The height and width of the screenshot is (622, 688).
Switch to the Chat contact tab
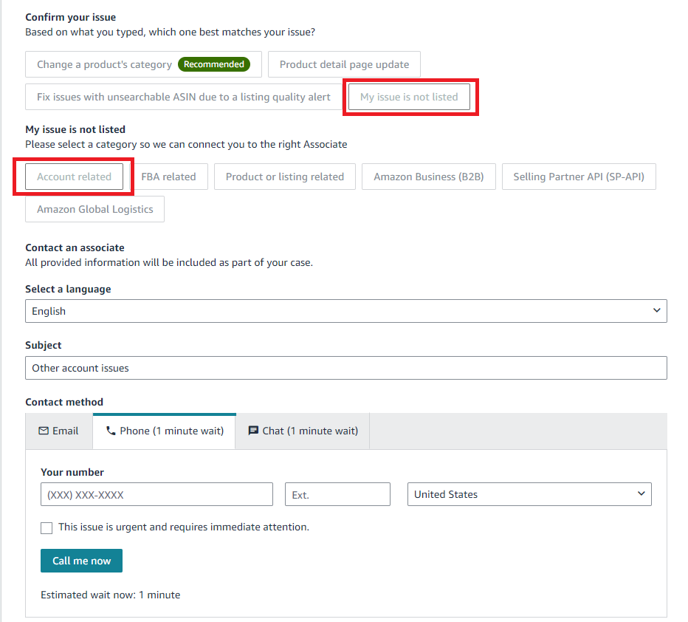click(301, 430)
